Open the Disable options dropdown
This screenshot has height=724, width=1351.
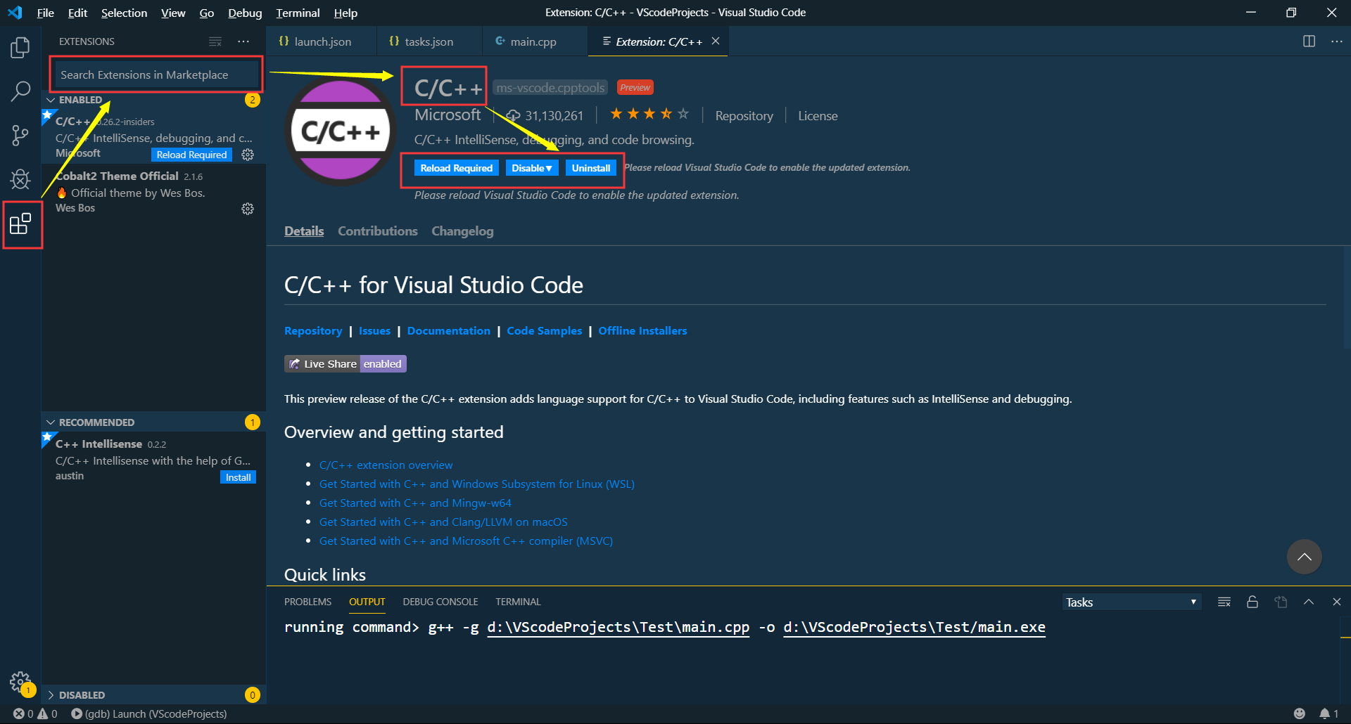tap(532, 167)
